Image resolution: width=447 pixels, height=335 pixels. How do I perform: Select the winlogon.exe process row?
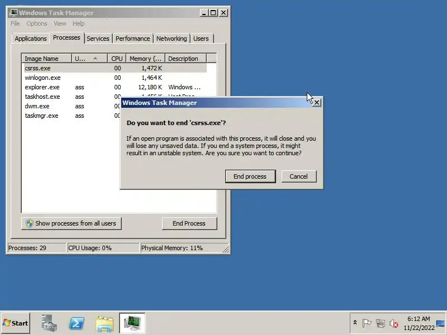(x=115, y=78)
